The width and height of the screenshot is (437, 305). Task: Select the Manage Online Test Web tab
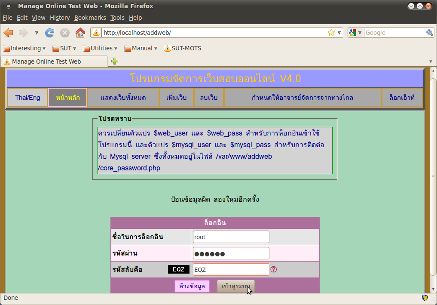click(x=54, y=62)
